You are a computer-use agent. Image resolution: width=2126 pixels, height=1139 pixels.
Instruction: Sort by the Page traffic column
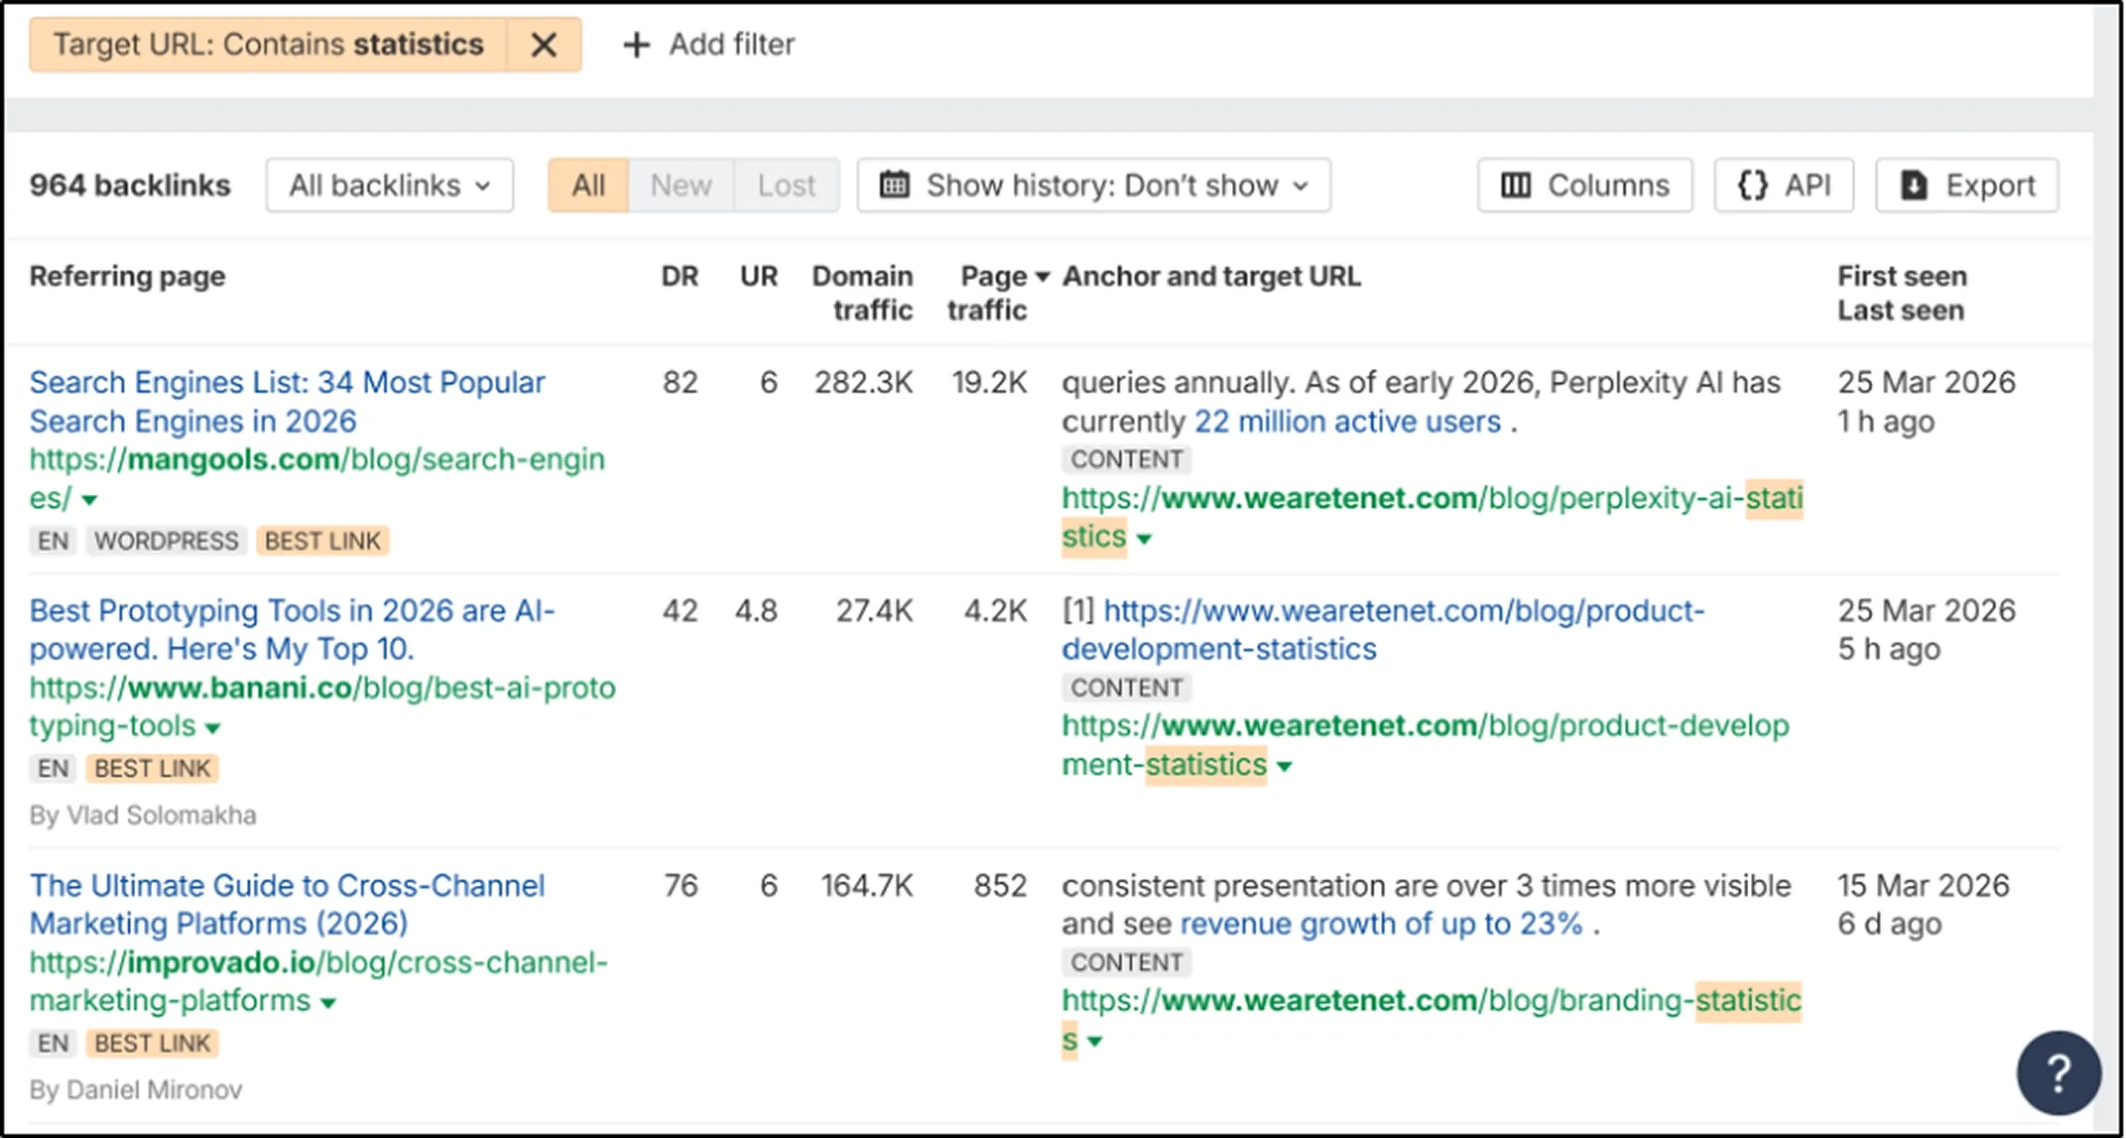click(997, 293)
